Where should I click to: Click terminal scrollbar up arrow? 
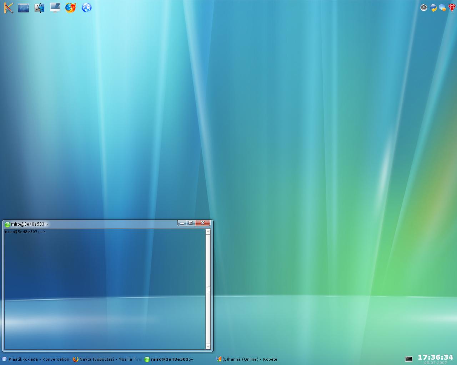tap(208, 232)
